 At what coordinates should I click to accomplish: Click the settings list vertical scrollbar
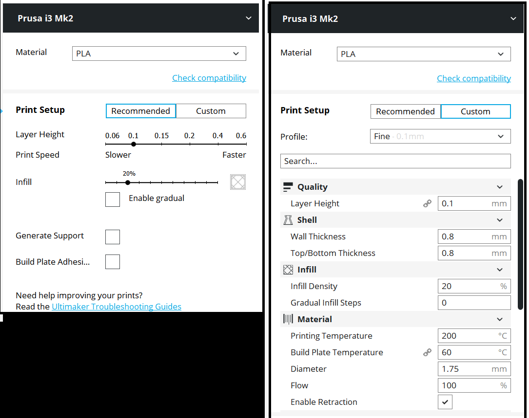click(x=521, y=245)
